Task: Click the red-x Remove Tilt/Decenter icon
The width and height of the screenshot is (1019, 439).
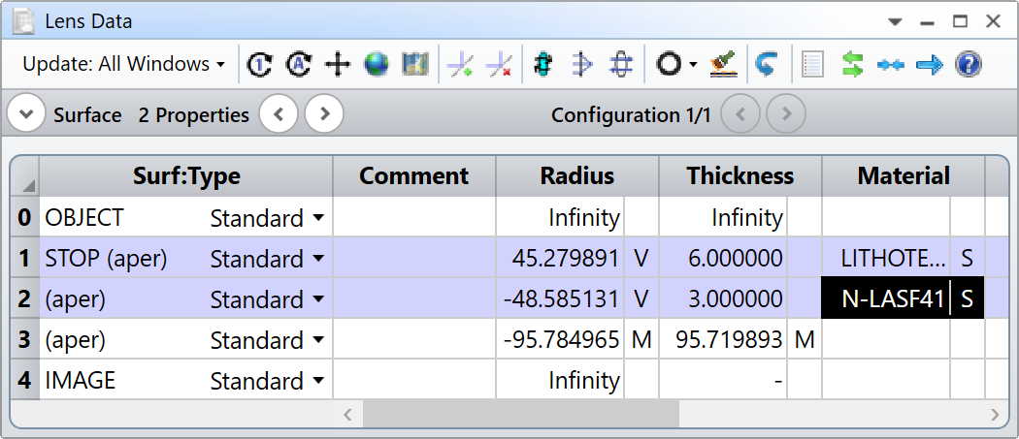Action: click(x=499, y=64)
